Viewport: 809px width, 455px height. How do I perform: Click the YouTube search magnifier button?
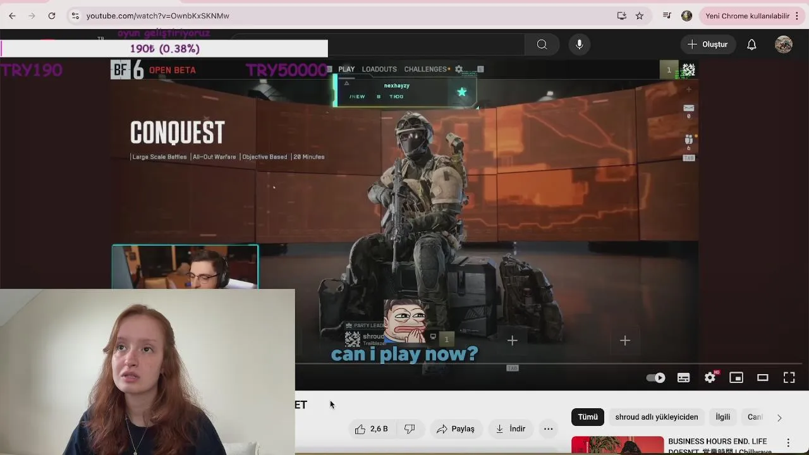point(542,44)
